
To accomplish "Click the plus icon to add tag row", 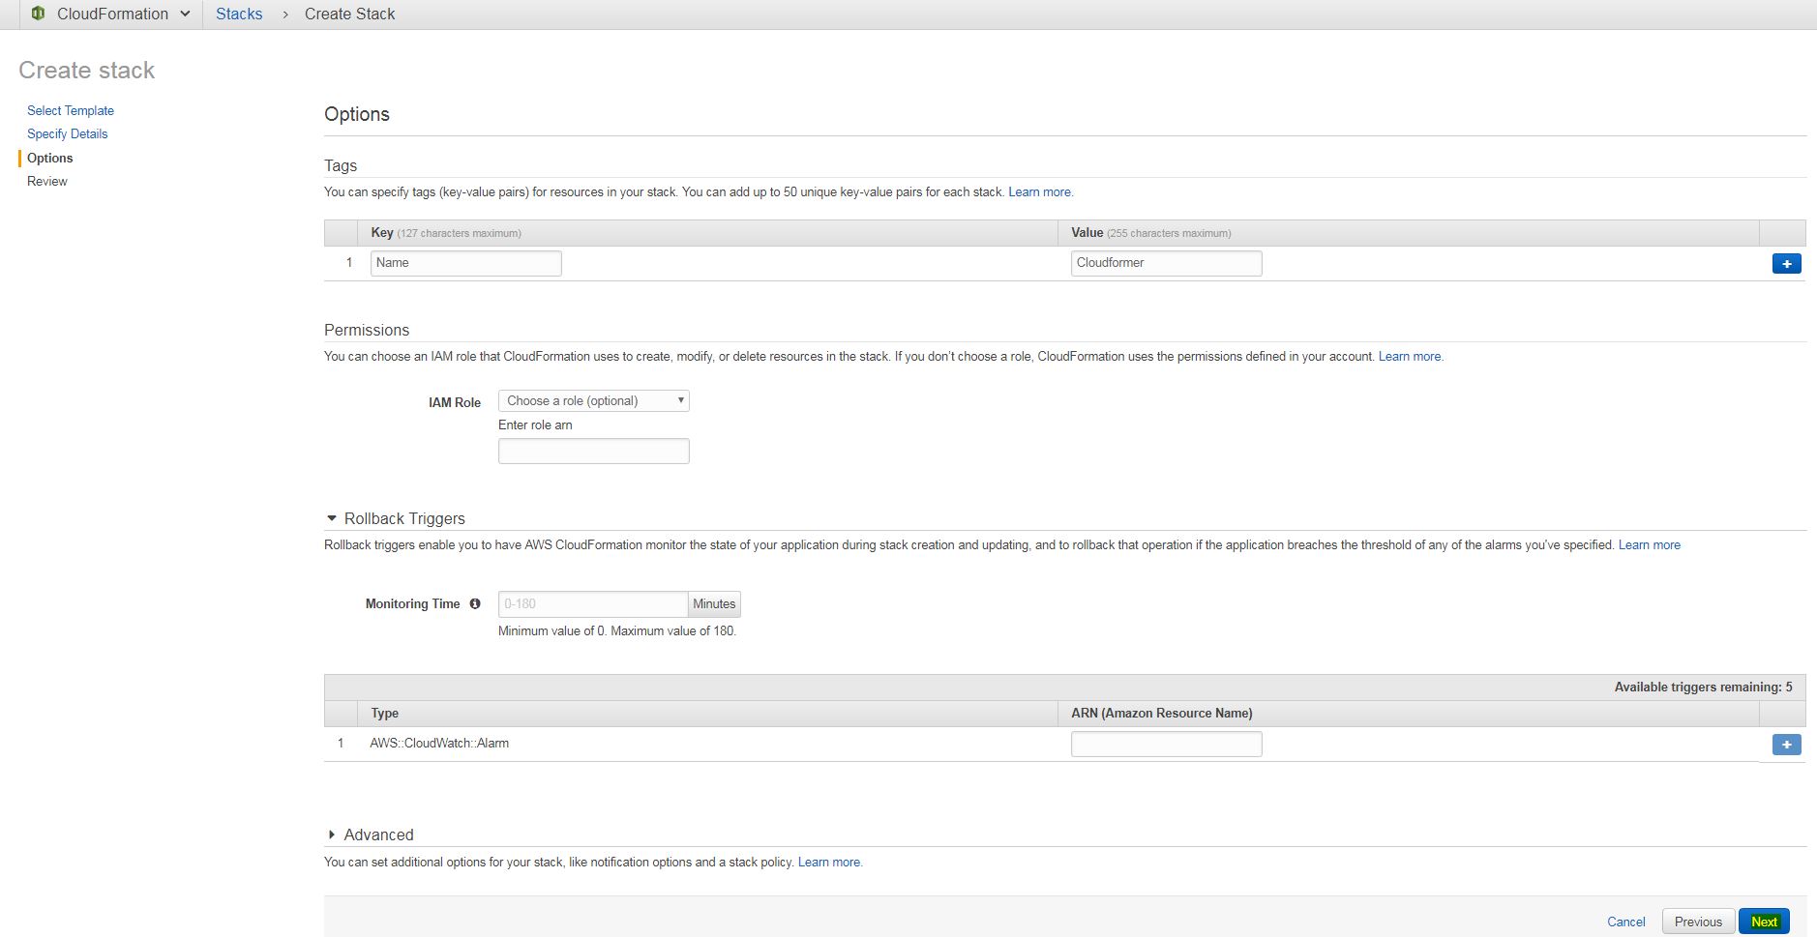I will point(1786,264).
